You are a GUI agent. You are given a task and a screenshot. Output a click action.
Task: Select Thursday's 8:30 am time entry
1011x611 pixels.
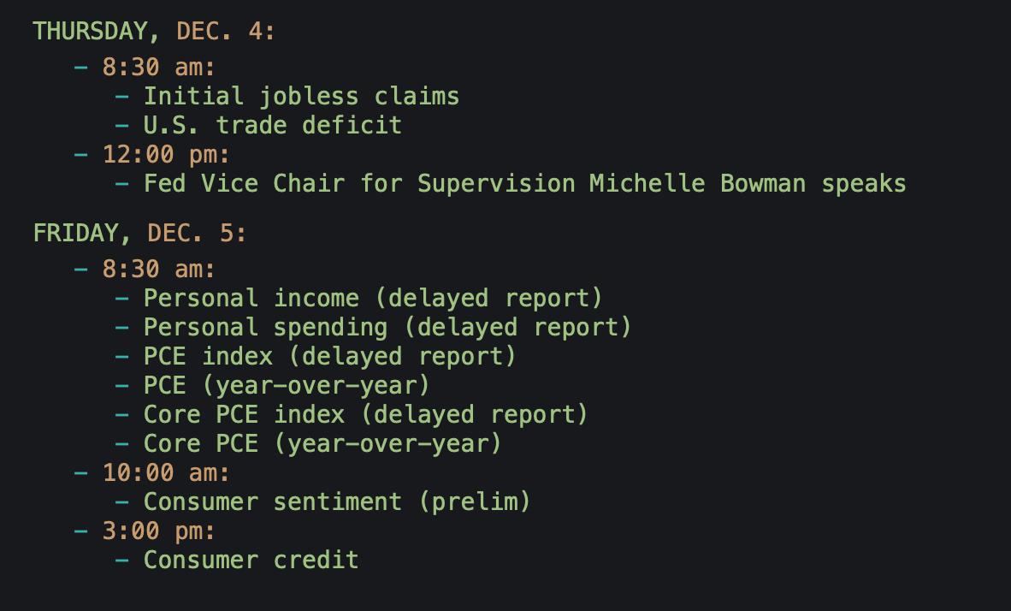[159, 67]
